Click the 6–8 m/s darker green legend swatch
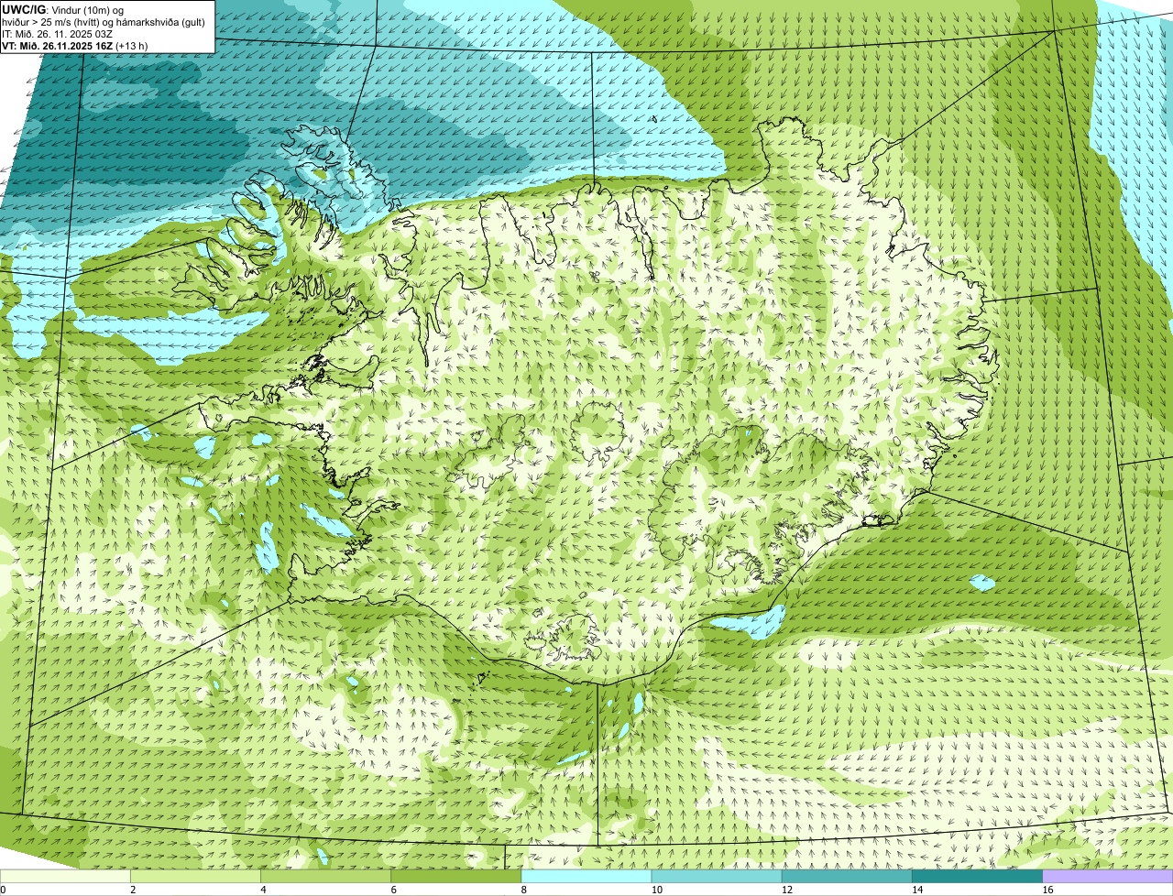Viewport: 1173px width, 896px height. pyautogui.click(x=456, y=877)
